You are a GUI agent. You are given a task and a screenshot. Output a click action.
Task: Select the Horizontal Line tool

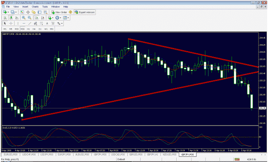24,24
